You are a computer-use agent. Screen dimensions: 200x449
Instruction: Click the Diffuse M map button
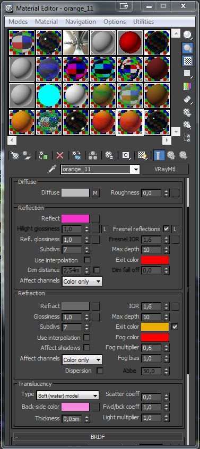pyautogui.click(x=95, y=193)
